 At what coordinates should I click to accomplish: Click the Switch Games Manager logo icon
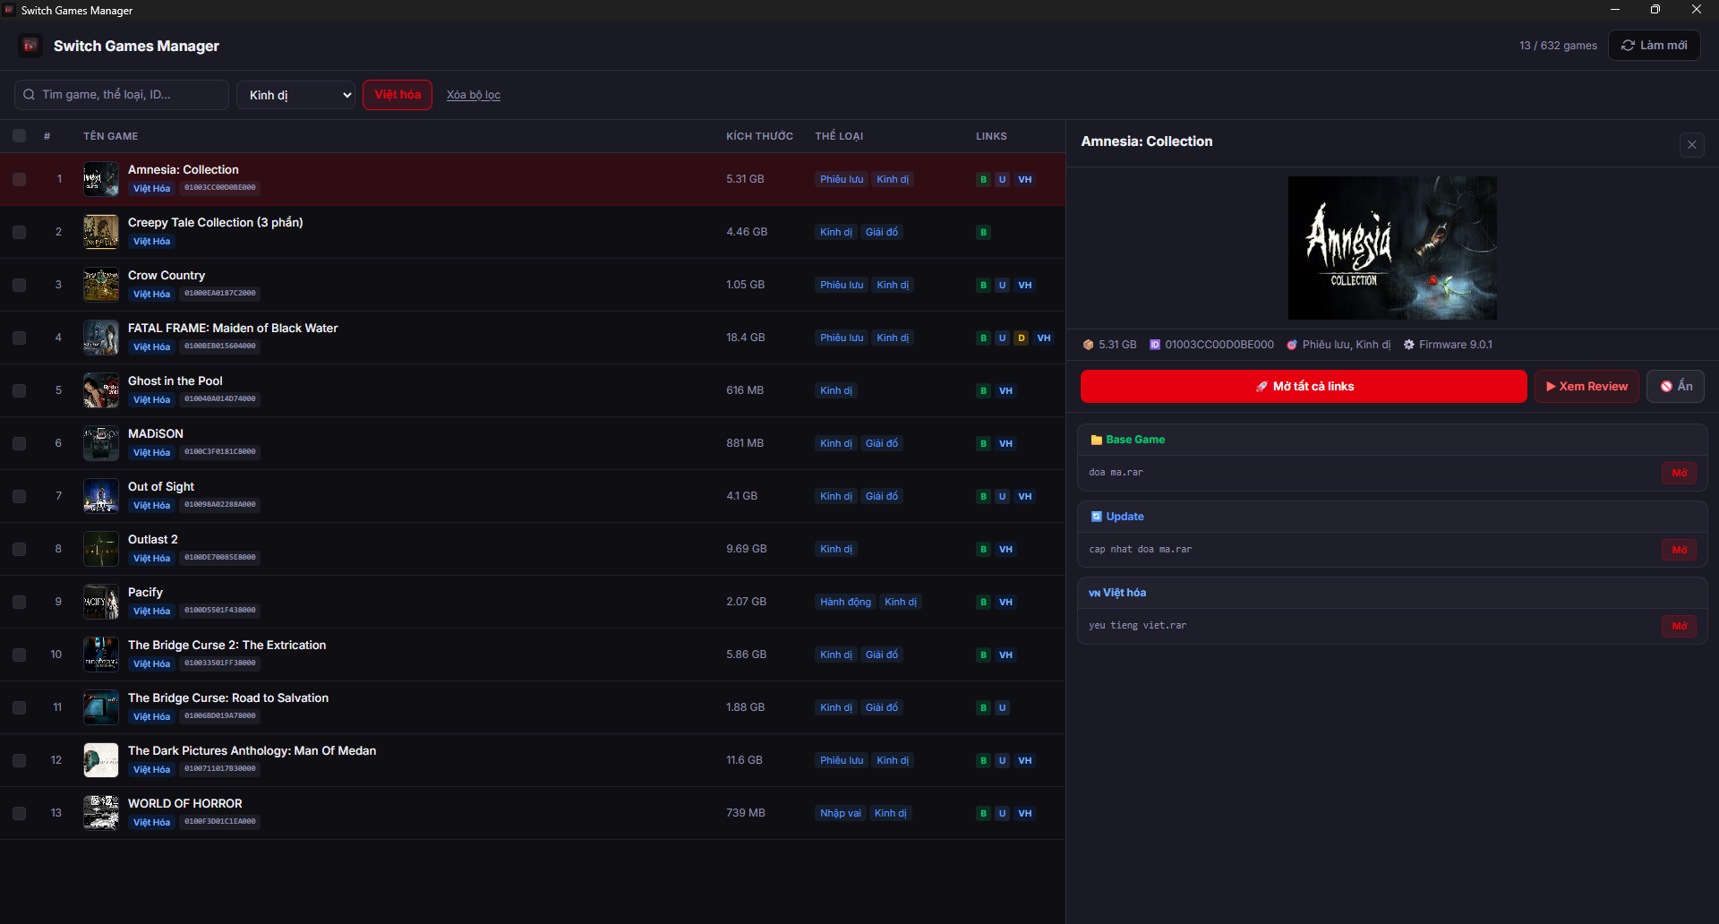(30, 46)
